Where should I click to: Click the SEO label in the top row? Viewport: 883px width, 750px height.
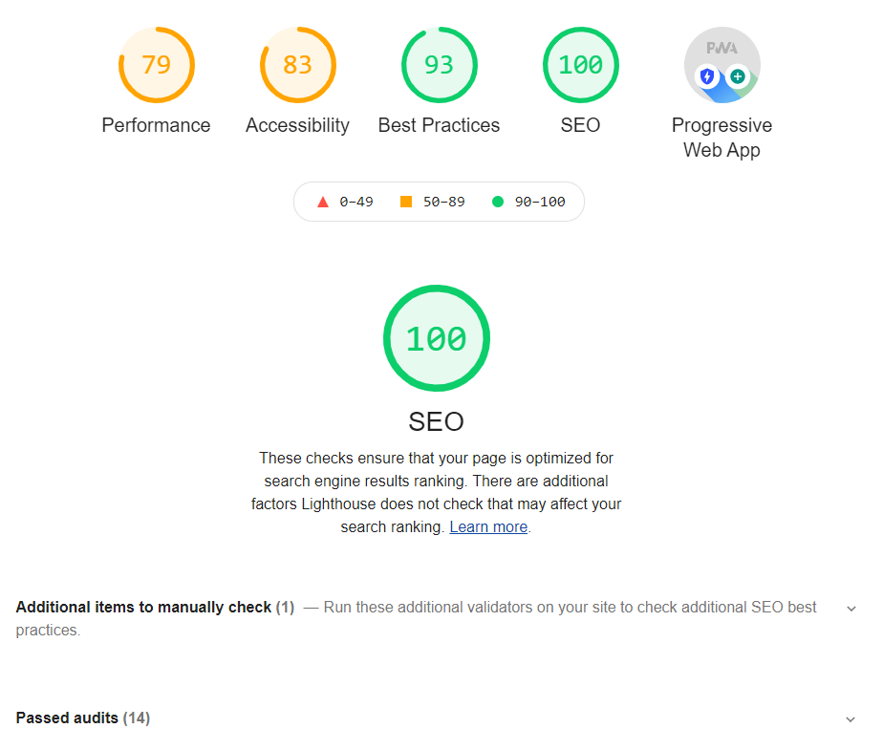580,125
